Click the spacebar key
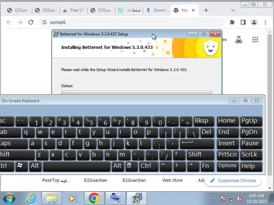The height and width of the screenshot is (205, 274). coord(76,167)
